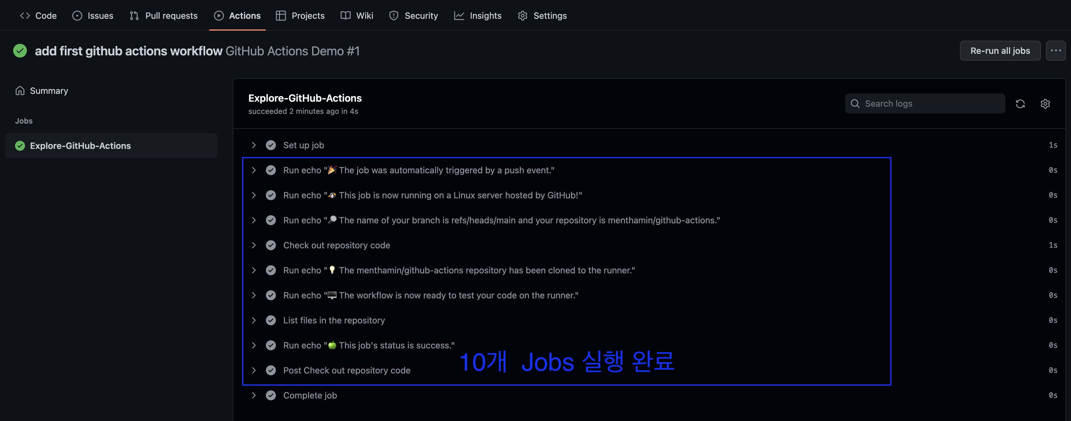Expand the List files in the repository step

tap(254, 320)
